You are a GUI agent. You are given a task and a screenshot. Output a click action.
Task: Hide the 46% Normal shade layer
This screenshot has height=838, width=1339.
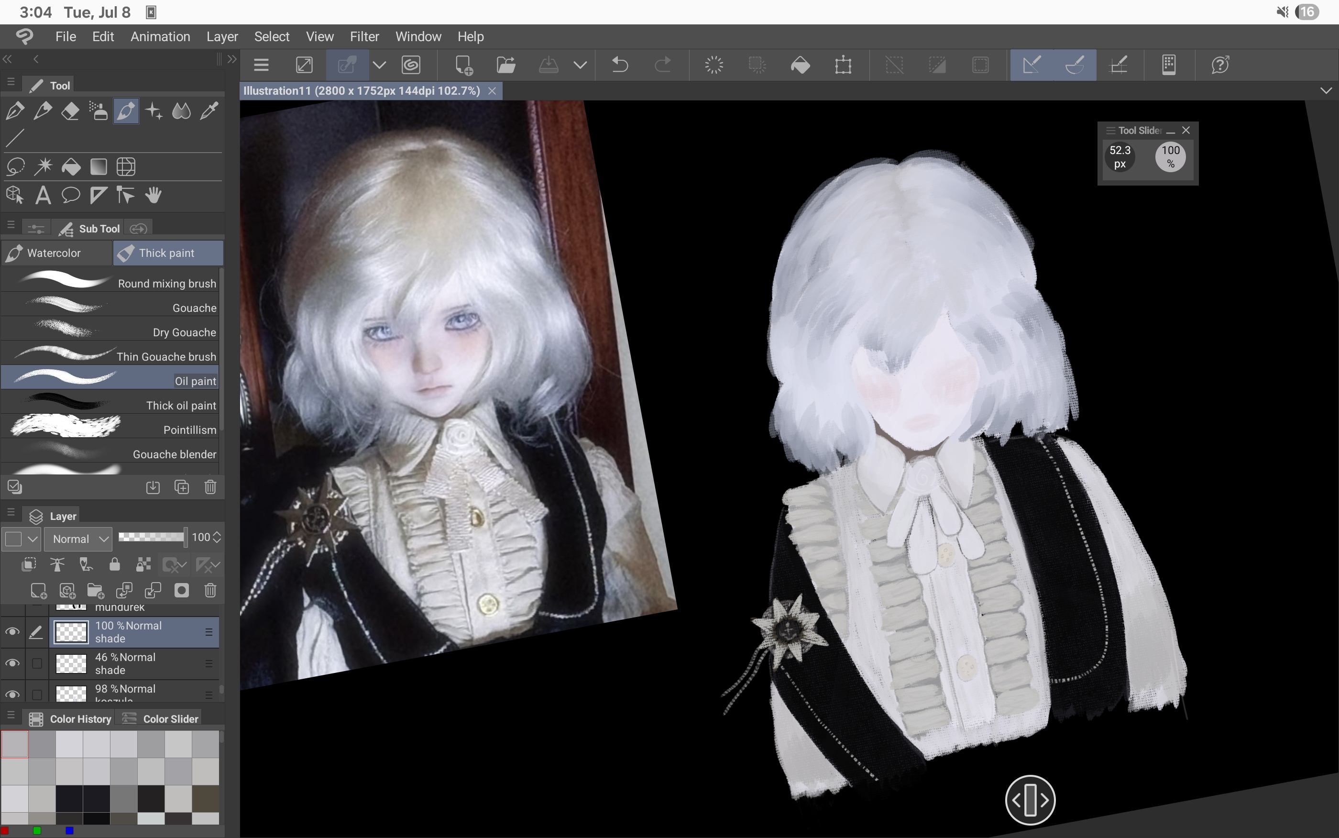[12, 663]
